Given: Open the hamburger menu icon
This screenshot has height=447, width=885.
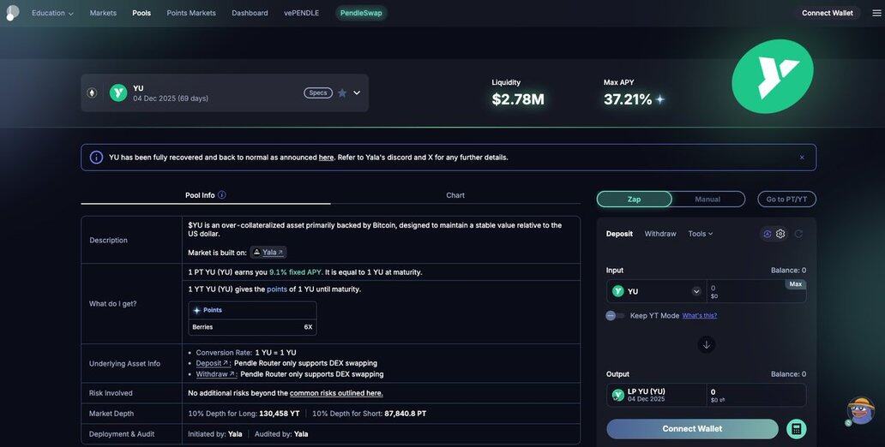Looking at the screenshot, I should pyautogui.click(x=876, y=13).
